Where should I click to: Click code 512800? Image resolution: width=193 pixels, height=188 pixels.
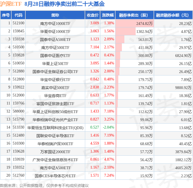point(18,79)
